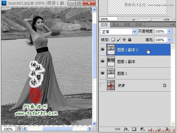Switch to the 蒙版 masks tab
The image size is (177, 133).
pos(139,25)
